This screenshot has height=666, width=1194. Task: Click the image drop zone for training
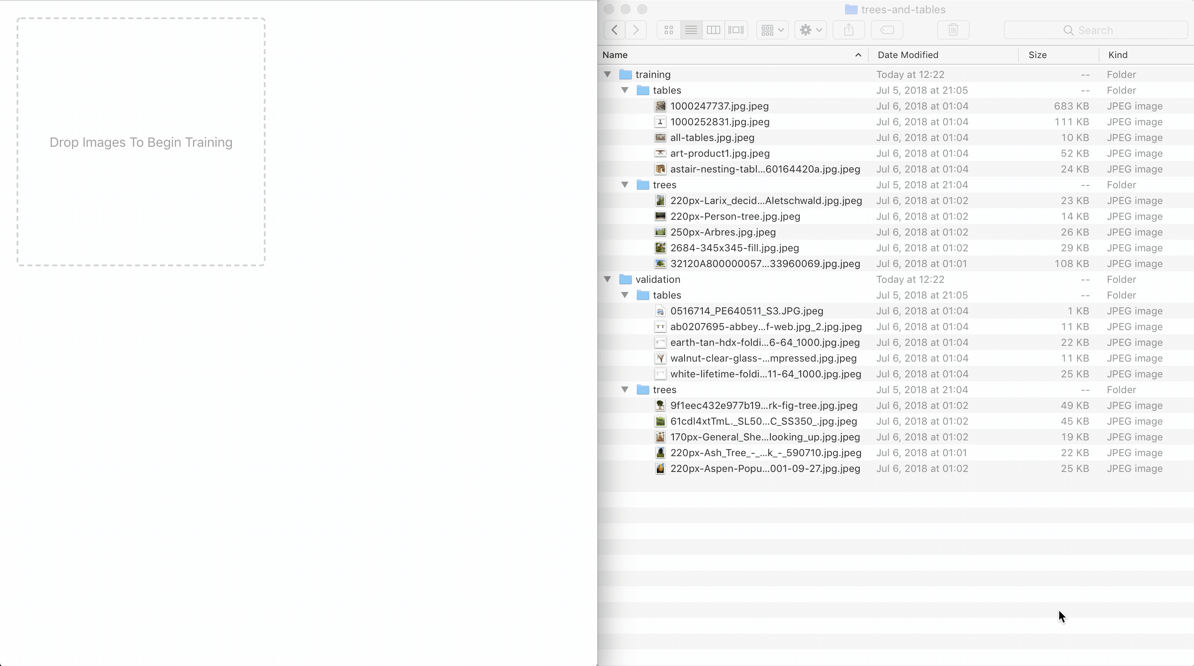[141, 142]
